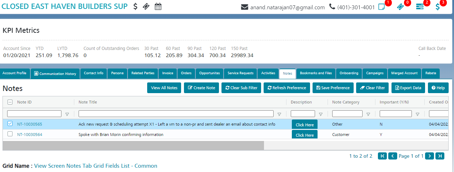Switch to Communication History tab

tap(55, 74)
